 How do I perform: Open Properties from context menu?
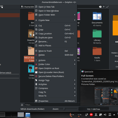(x=56, y=101)
